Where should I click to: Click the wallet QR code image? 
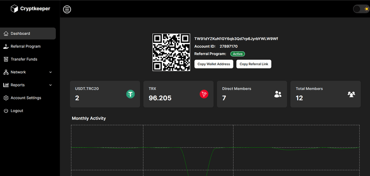tap(171, 52)
